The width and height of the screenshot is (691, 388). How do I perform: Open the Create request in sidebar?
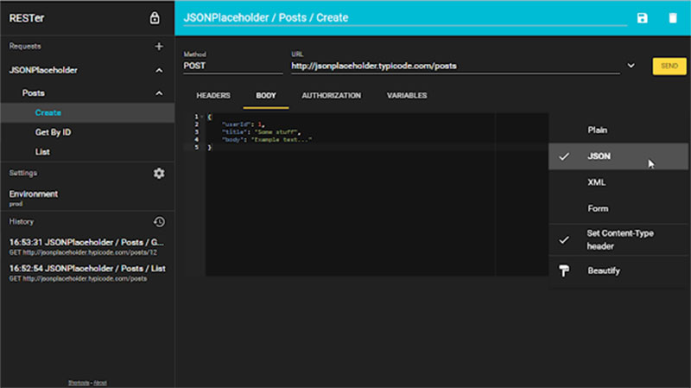(x=87, y=113)
